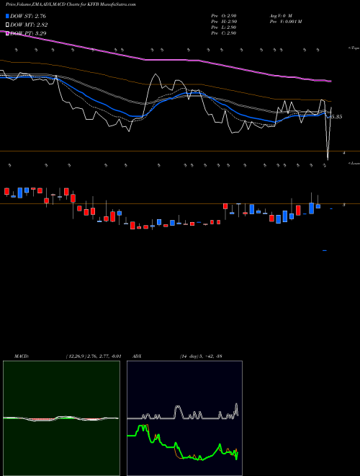Click the '<Lows' marker row label
This screenshot has width=360, height=476.
tap(354, 163)
